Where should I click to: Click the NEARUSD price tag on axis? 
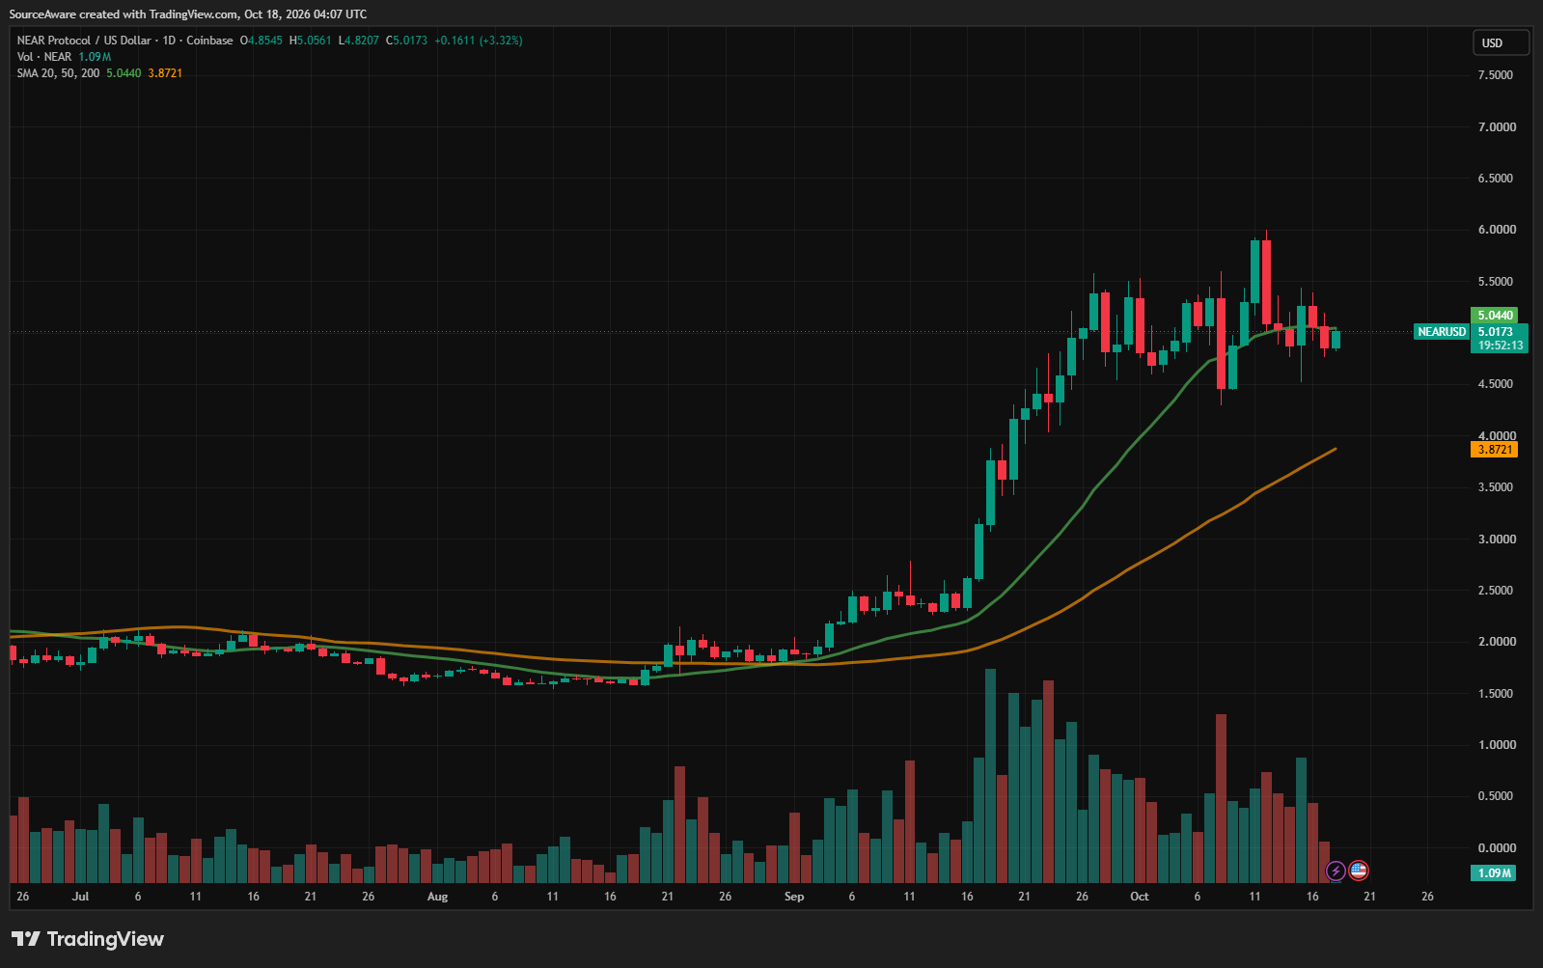click(1442, 332)
